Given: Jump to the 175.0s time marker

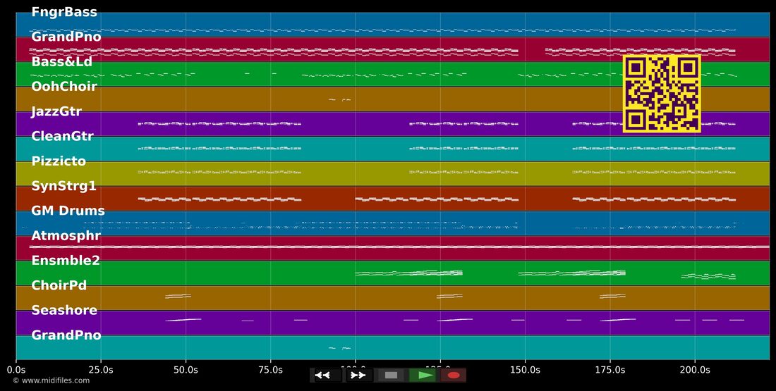Looking at the screenshot, I should pos(610,370).
